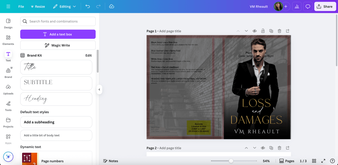338x165 pixels.
Task: Open the Uploads panel in sidebar
Action: pyautogui.click(x=8, y=89)
